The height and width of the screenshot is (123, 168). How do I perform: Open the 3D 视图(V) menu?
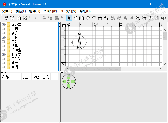click(68, 11)
